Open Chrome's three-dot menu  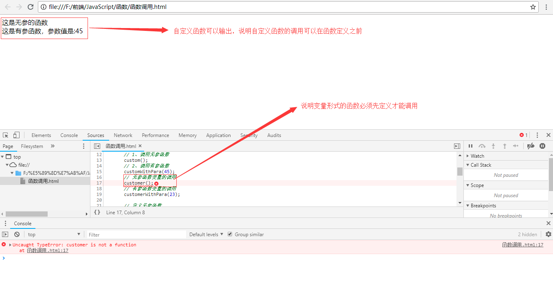(x=546, y=7)
